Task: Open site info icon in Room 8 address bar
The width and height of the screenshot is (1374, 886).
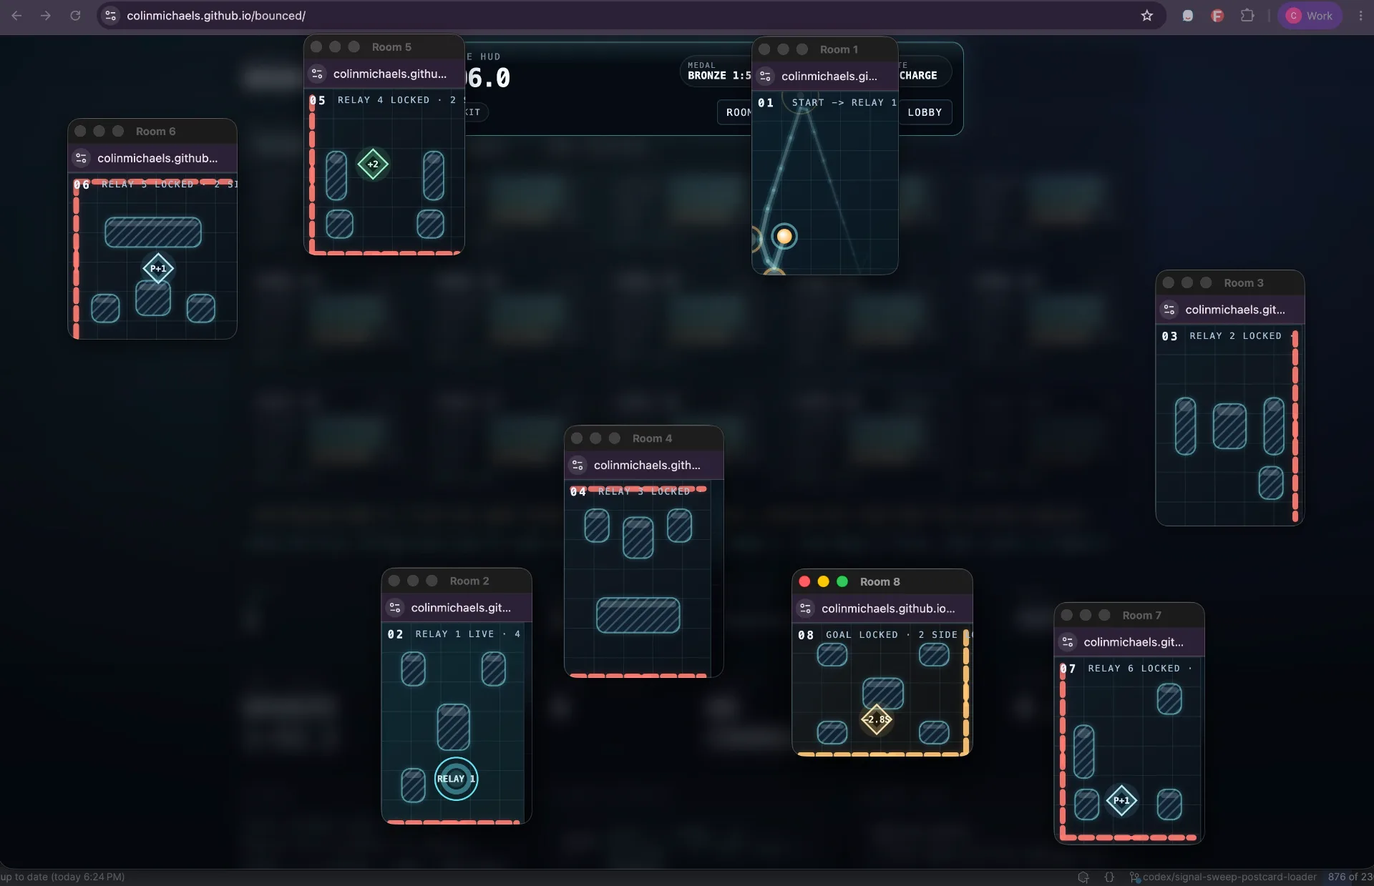Action: pos(806,609)
